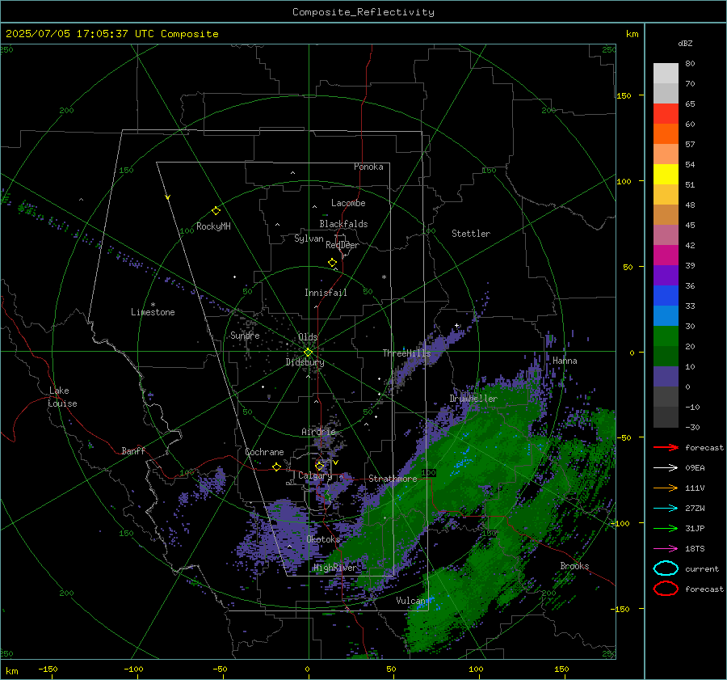Click the cyan current ellipse legend icon
The height and width of the screenshot is (680, 727).
[x=666, y=568]
